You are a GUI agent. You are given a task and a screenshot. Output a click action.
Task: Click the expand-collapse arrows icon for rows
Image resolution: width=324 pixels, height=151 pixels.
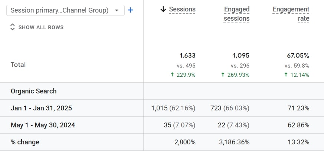12,27
